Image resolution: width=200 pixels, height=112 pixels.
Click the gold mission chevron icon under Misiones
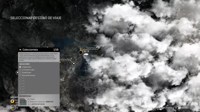(12, 101)
